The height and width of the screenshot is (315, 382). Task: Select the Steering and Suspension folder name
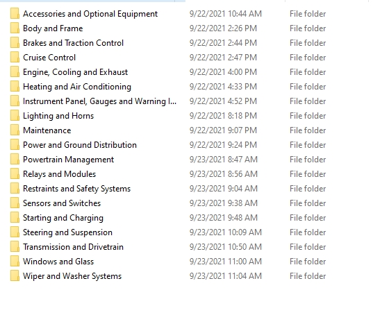[67, 232]
